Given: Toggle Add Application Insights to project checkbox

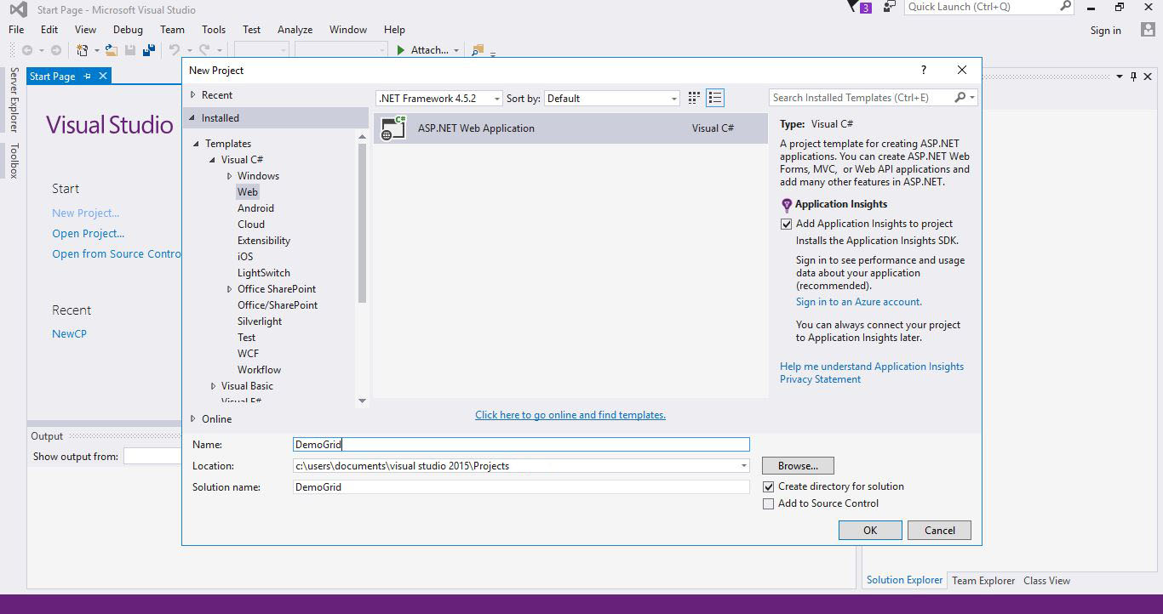Looking at the screenshot, I should pyautogui.click(x=787, y=225).
